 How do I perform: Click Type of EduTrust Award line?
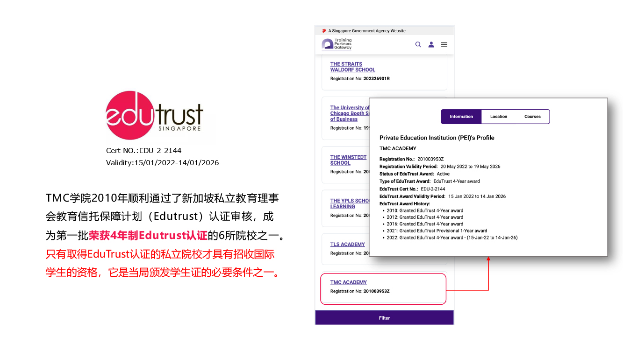click(x=430, y=182)
